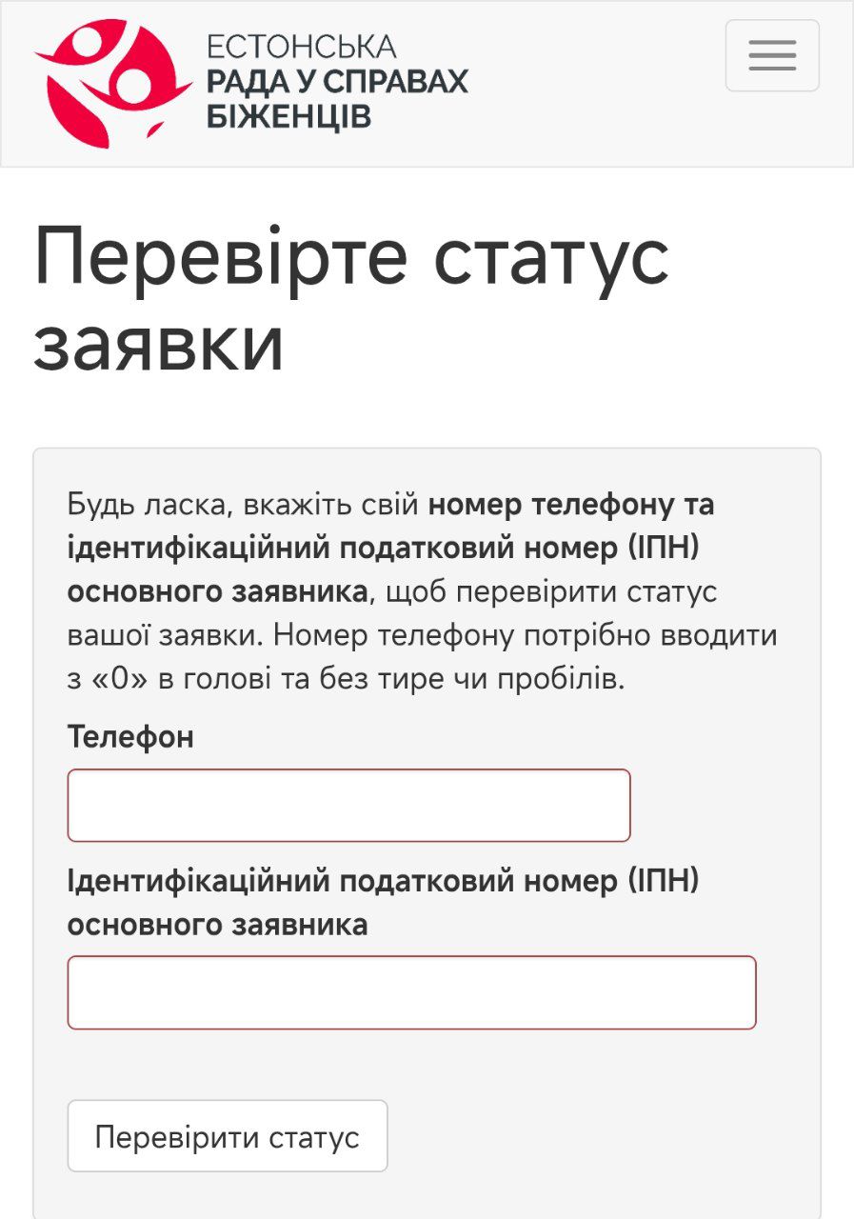Click the Перевірте статус заявки heading
This screenshot has height=1219, width=854.
352,300
